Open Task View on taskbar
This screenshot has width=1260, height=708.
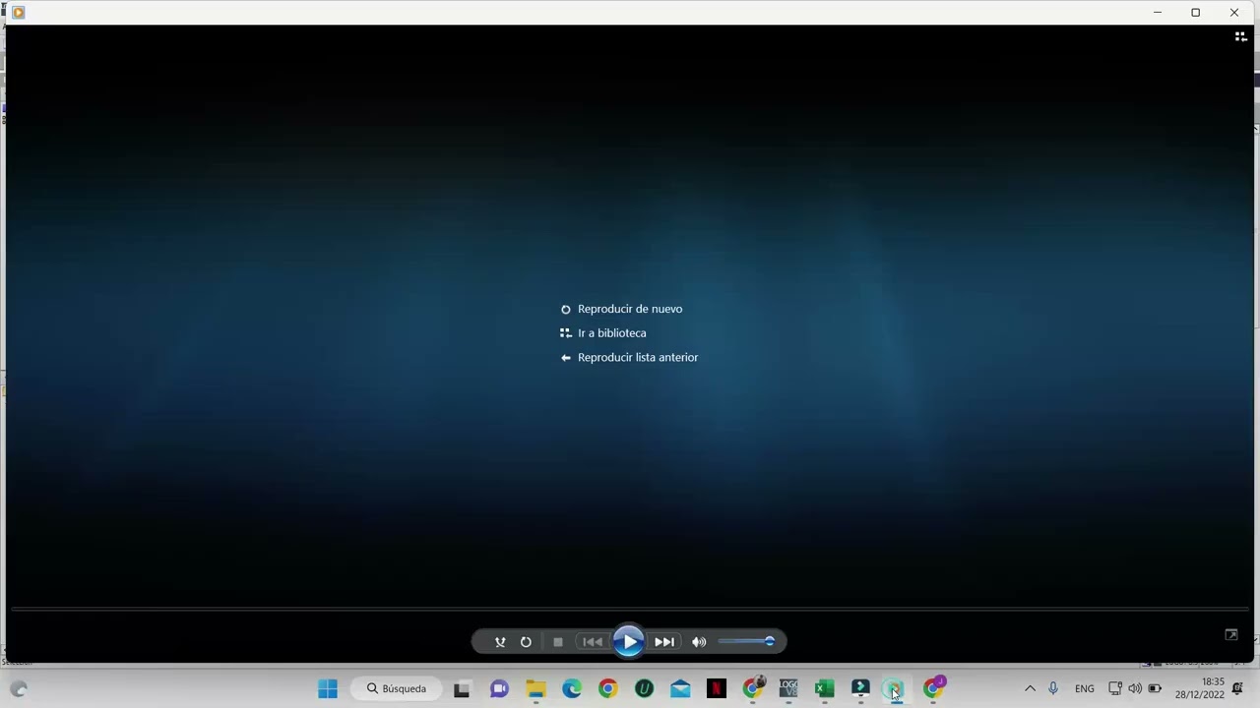[x=462, y=688]
